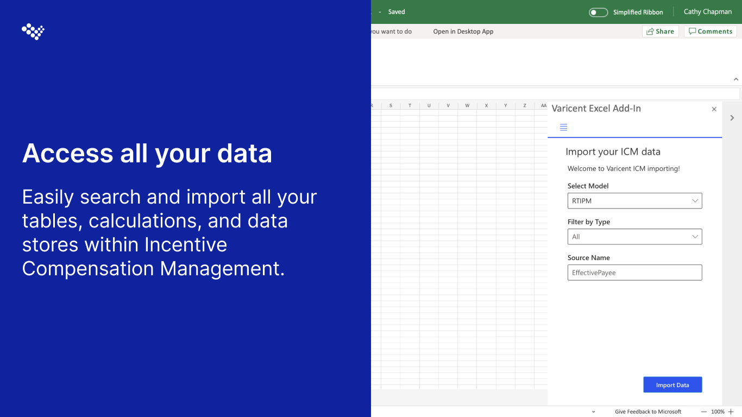Collapse the ribbon with the up chevron
Screen dimensions: 742x417
pyautogui.click(x=736, y=79)
